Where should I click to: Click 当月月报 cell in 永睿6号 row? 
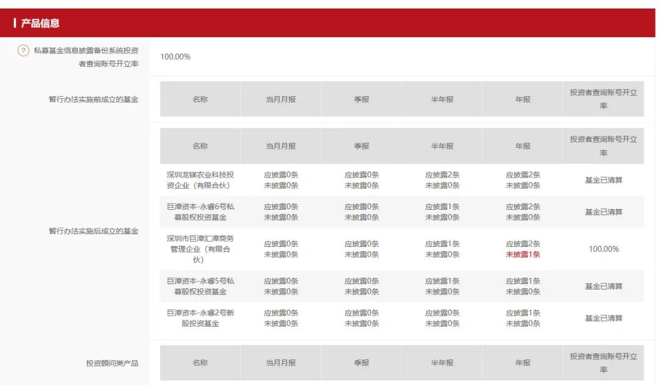pyautogui.click(x=281, y=212)
